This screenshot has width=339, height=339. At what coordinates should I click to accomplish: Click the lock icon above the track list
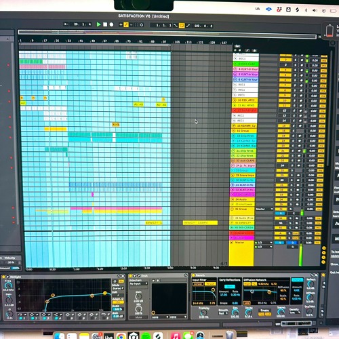tap(254, 50)
